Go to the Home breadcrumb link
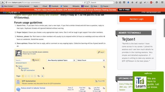This screenshot has width=165, height=92. 20,66
